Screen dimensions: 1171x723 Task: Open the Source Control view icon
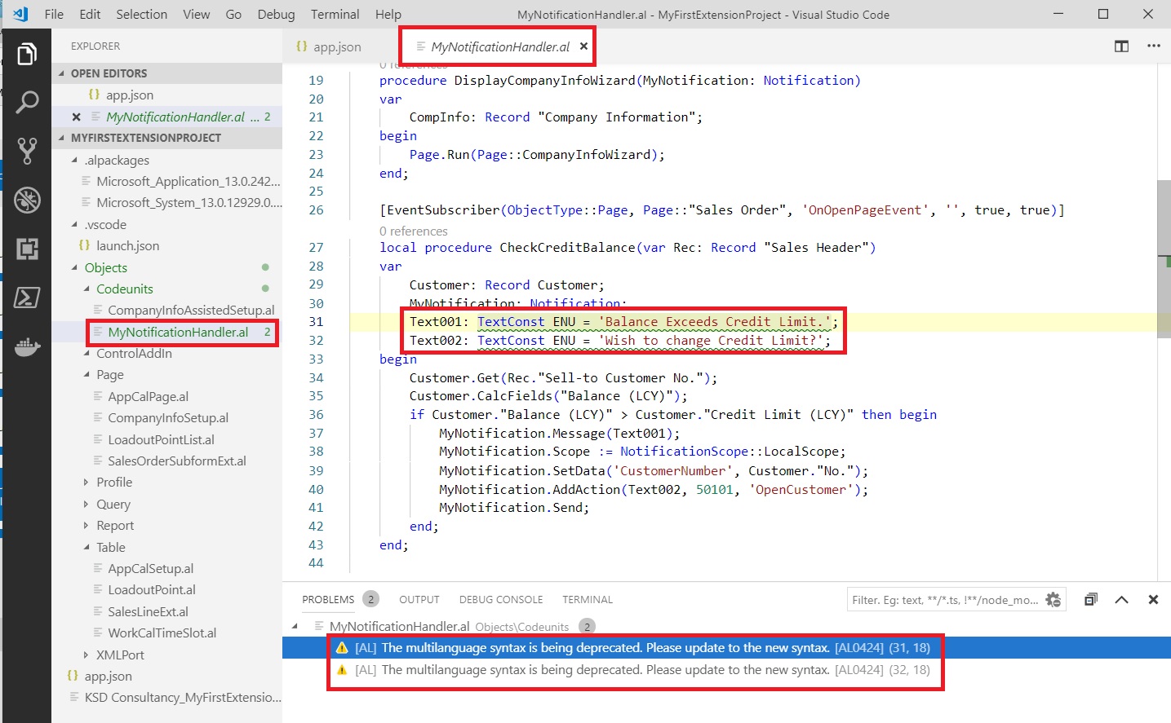(x=27, y=151)
